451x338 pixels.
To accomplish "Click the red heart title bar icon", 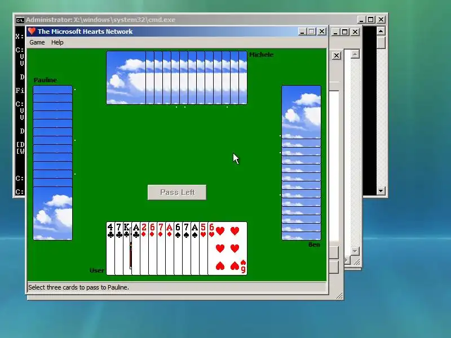I will [32, 31].
